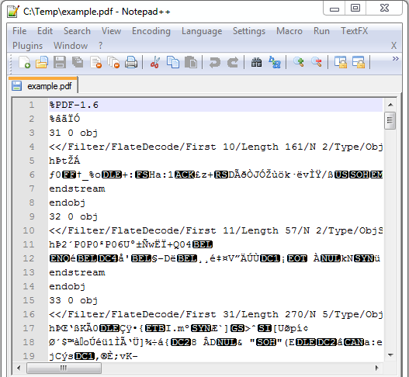The height and width of the screenshot is (377, 409).
Task: Open Find with binoculars icon
Action: [x=256, y=62]
